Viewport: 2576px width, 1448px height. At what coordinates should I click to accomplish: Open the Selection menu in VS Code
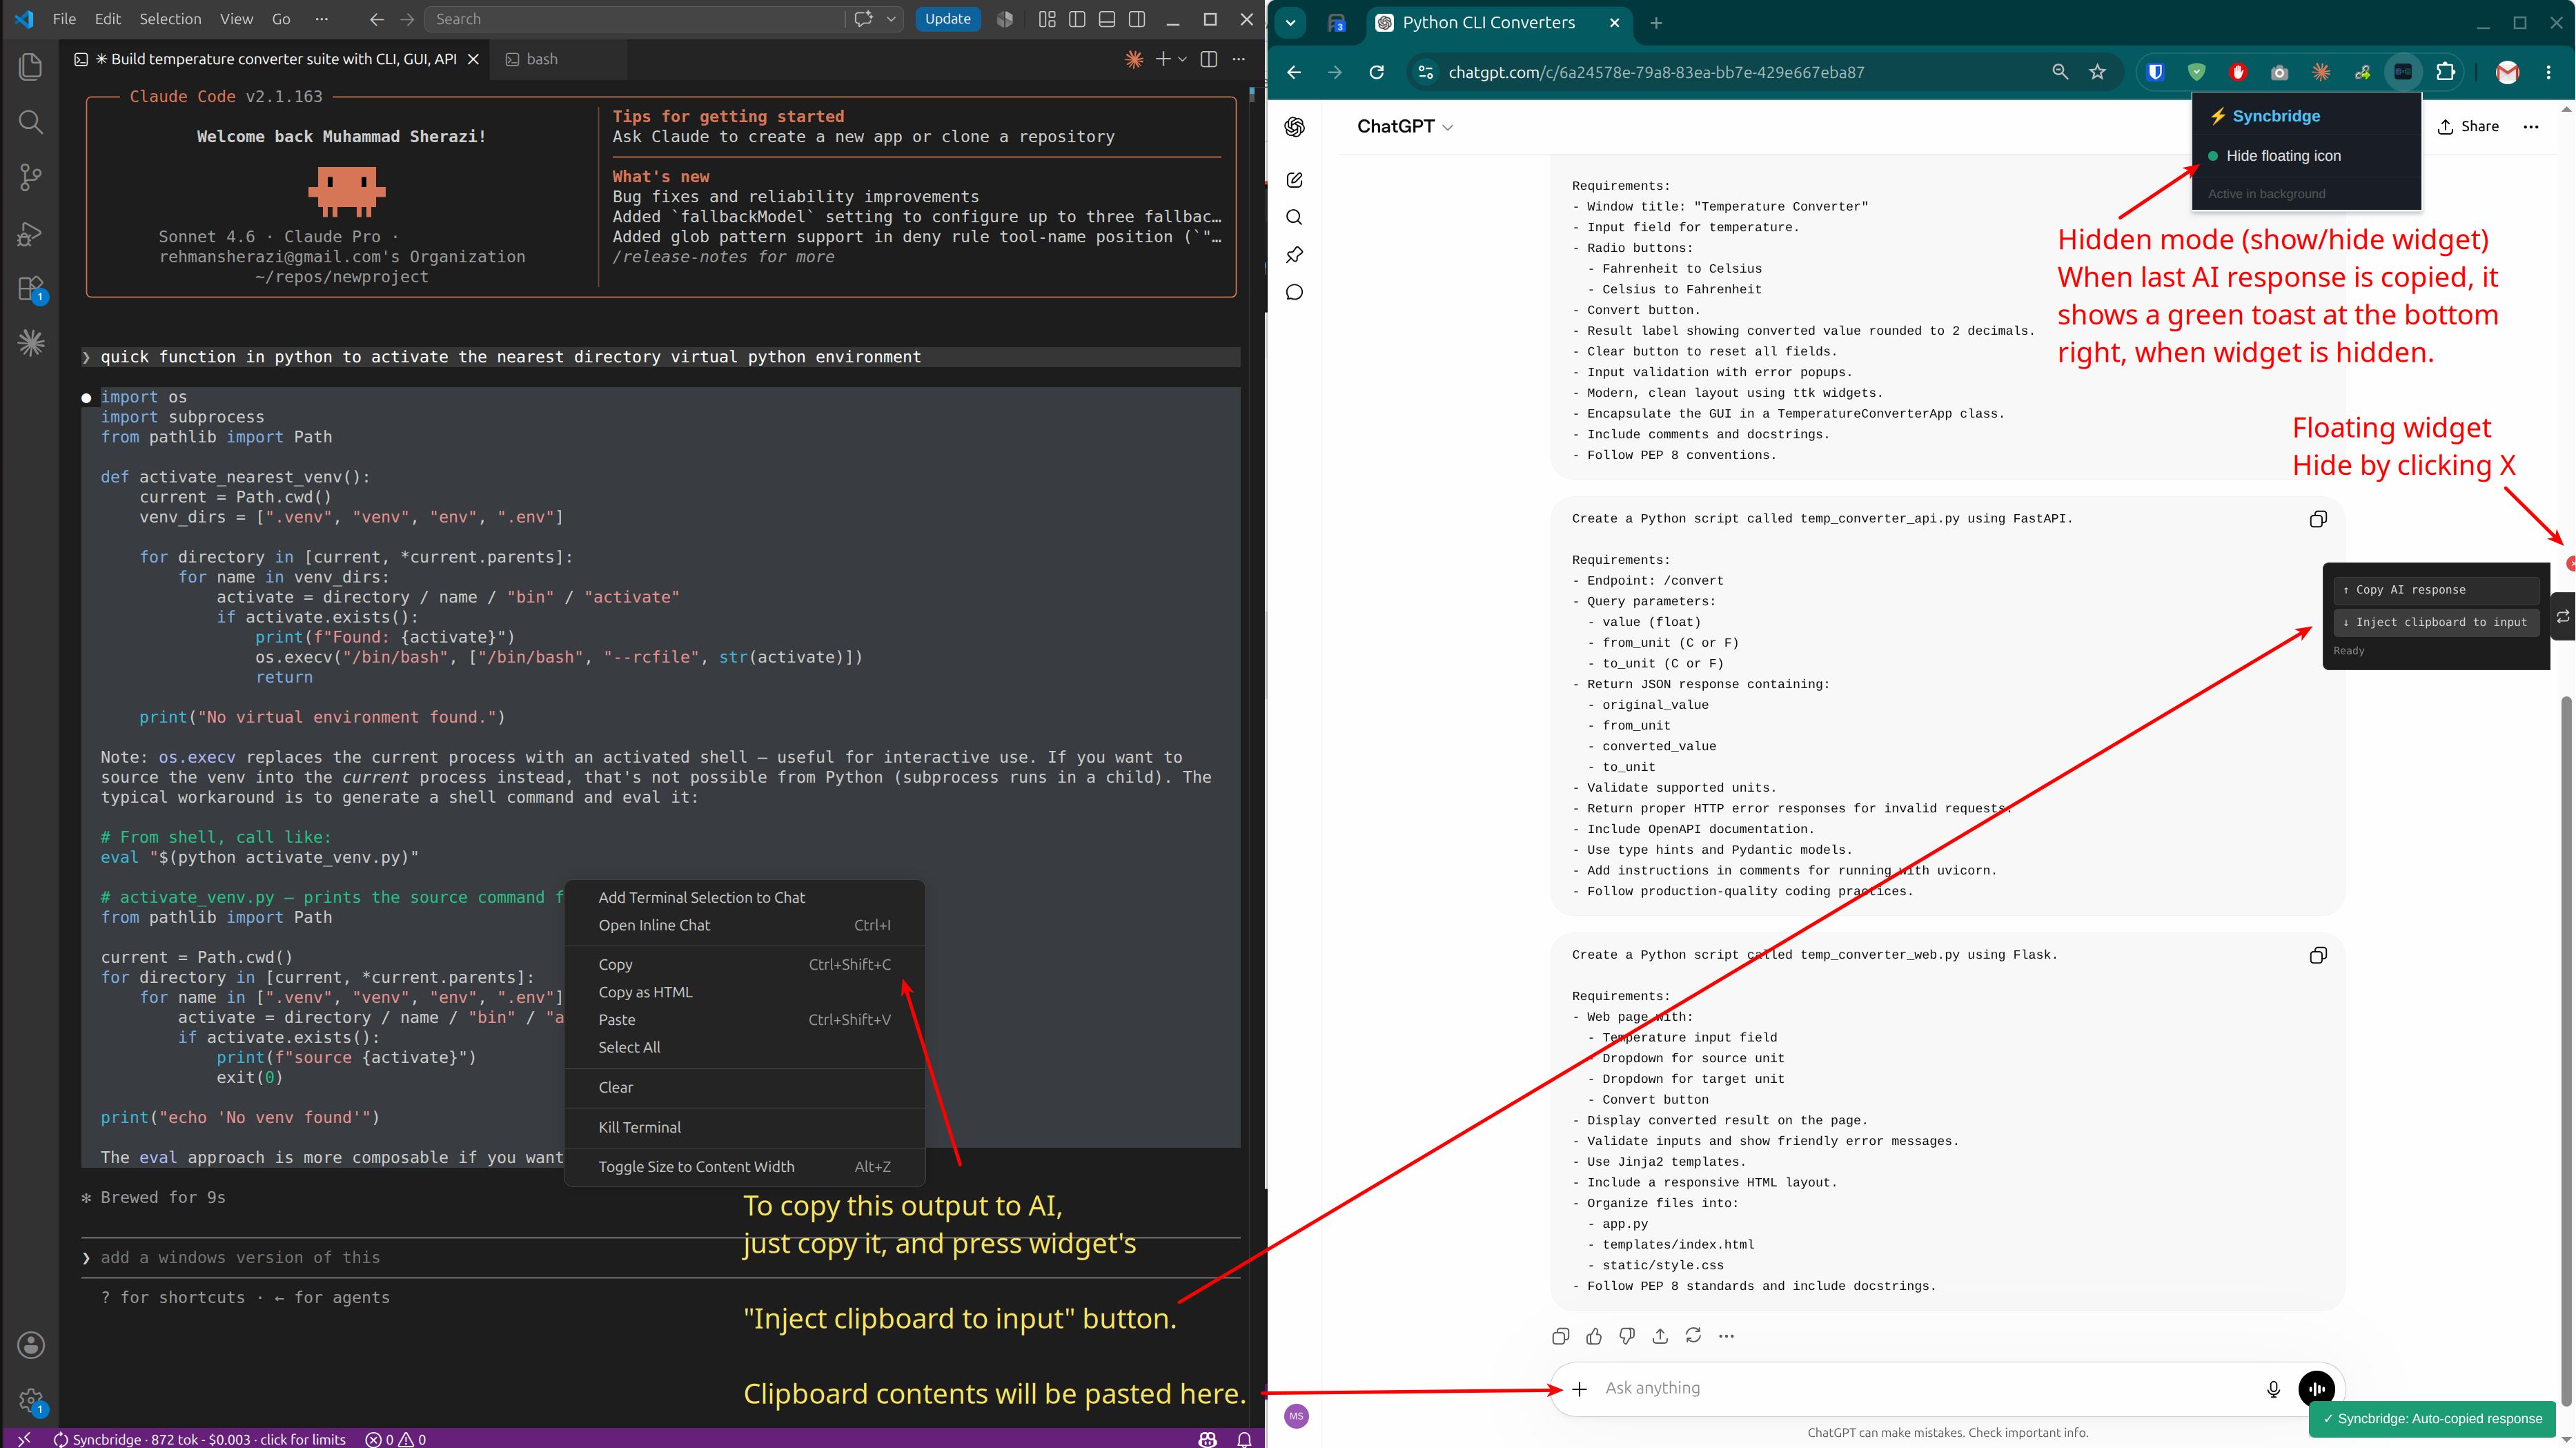[170, 19]
